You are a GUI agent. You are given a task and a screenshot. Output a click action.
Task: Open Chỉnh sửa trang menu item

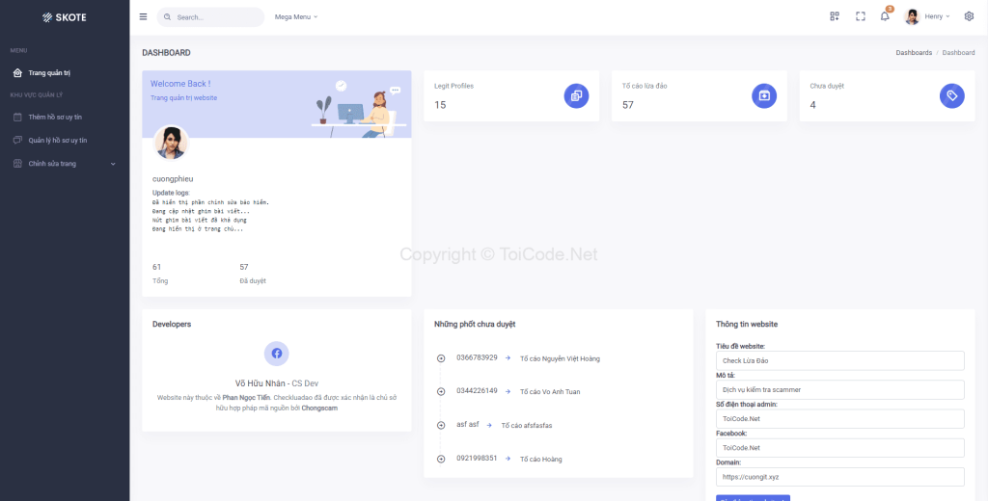(52, 164)
